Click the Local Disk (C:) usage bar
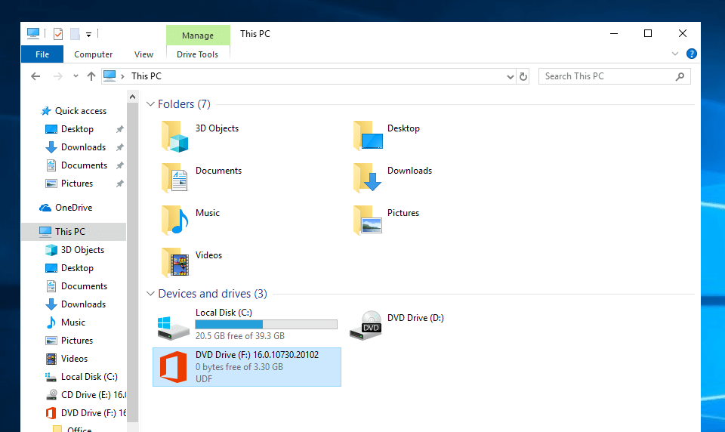Screen dimensions: 725x432 click(x=267, y=325)
